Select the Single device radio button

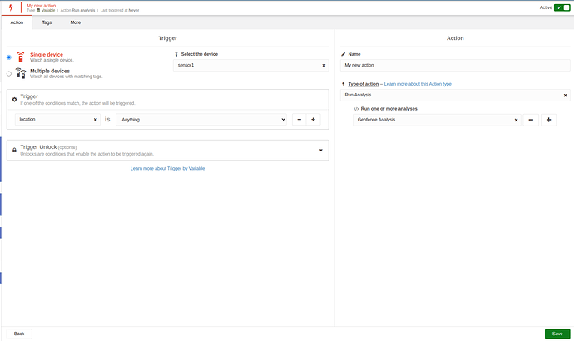tap(9, 57)
